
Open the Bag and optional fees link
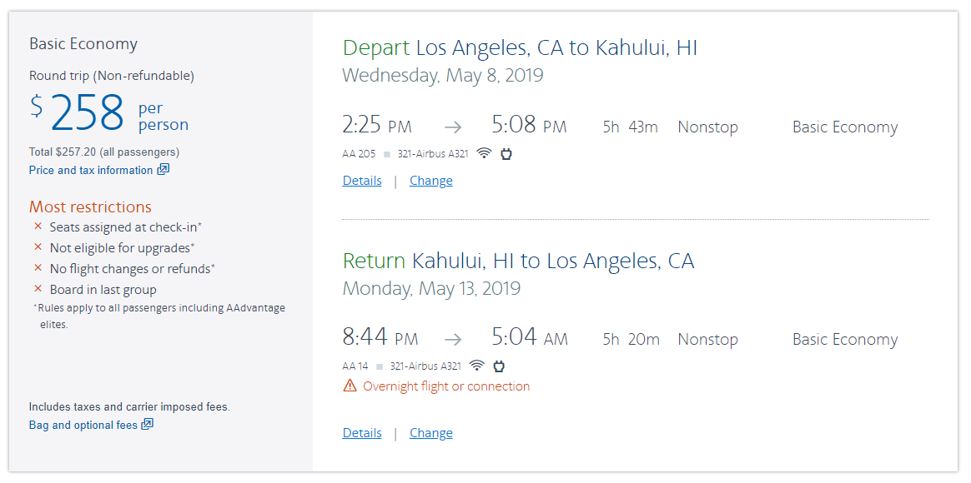(83, 425)
